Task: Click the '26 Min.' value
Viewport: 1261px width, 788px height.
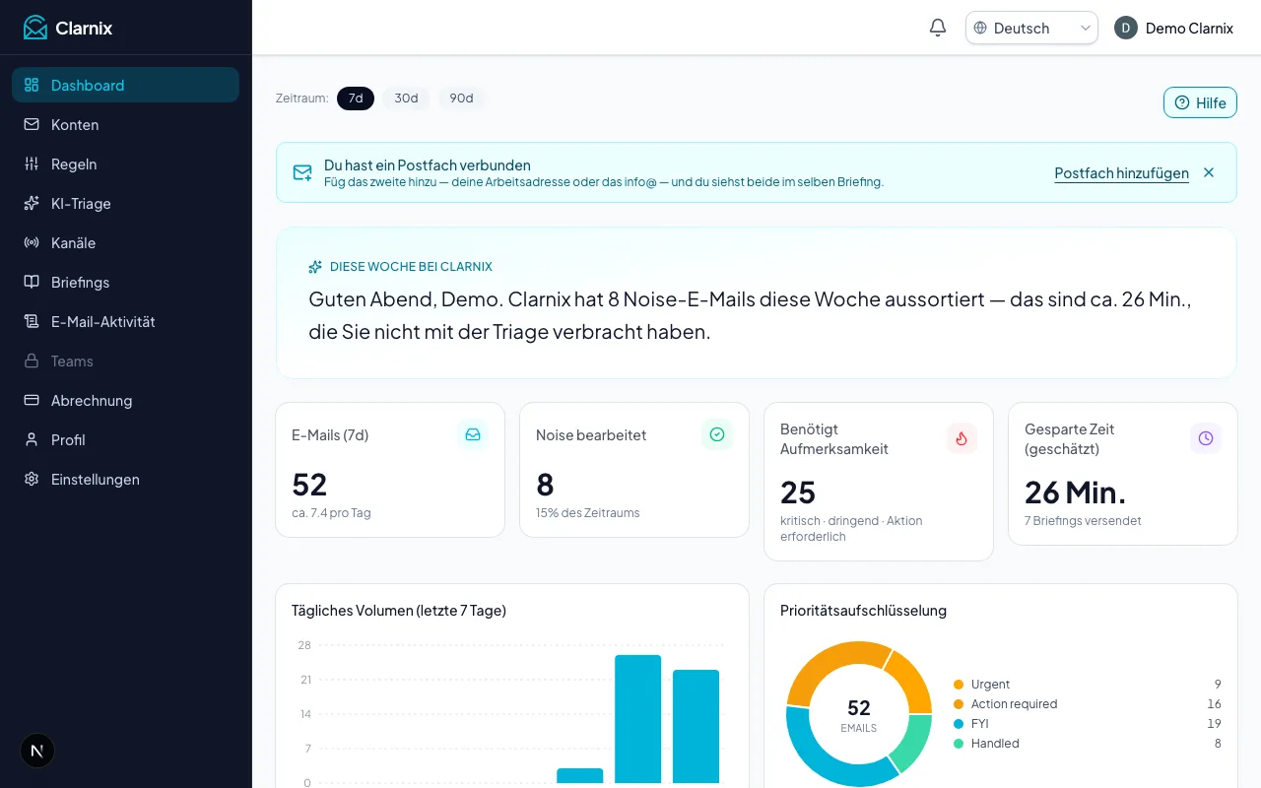Action: tap(1075, 492)
